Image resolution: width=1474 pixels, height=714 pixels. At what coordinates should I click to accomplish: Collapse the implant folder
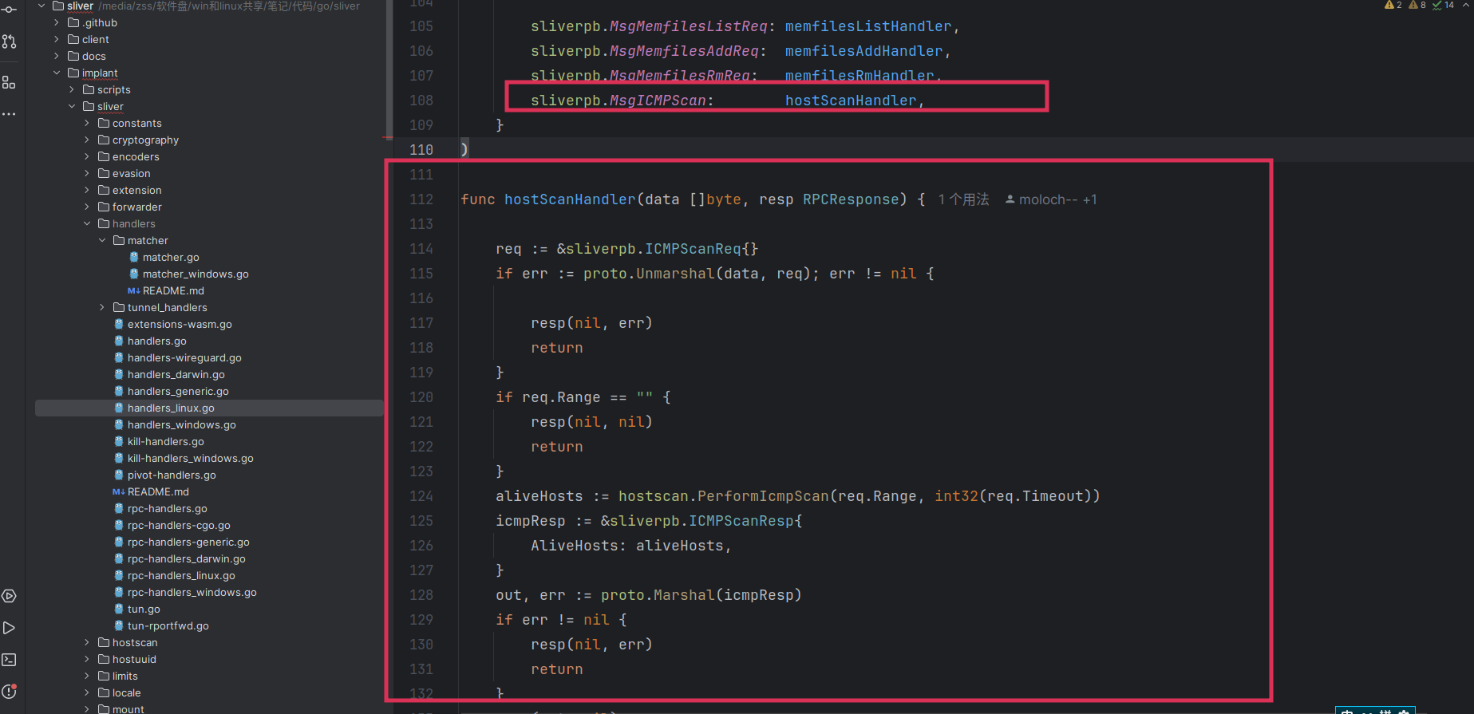[57, 73]
